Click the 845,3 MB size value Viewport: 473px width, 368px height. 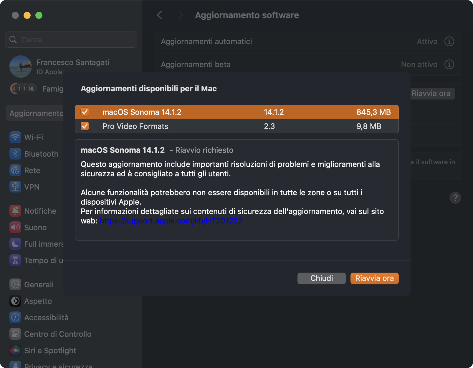tap(373, 112)
